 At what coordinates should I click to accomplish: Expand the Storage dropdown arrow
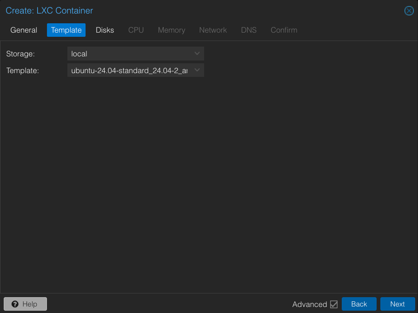tap(197, 54)
